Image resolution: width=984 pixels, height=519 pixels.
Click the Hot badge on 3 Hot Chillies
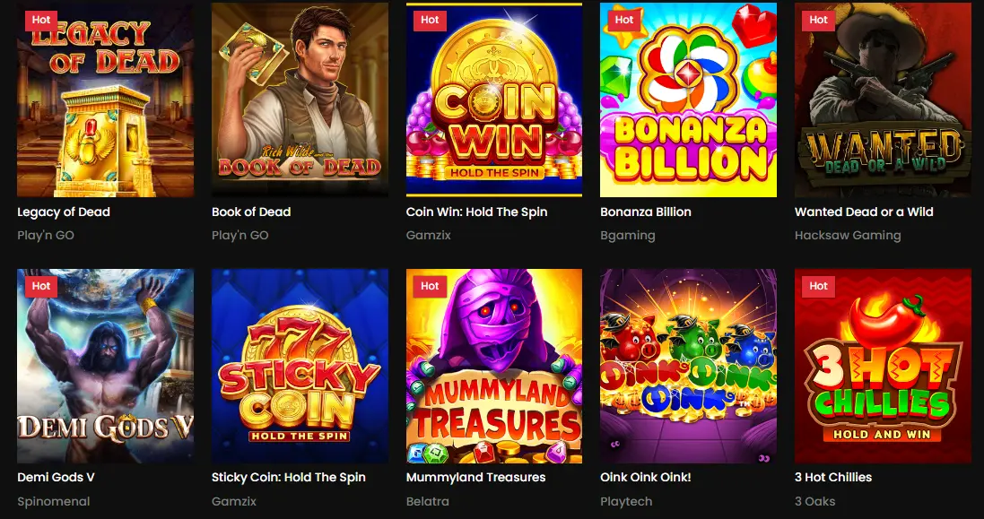[817, 286]
